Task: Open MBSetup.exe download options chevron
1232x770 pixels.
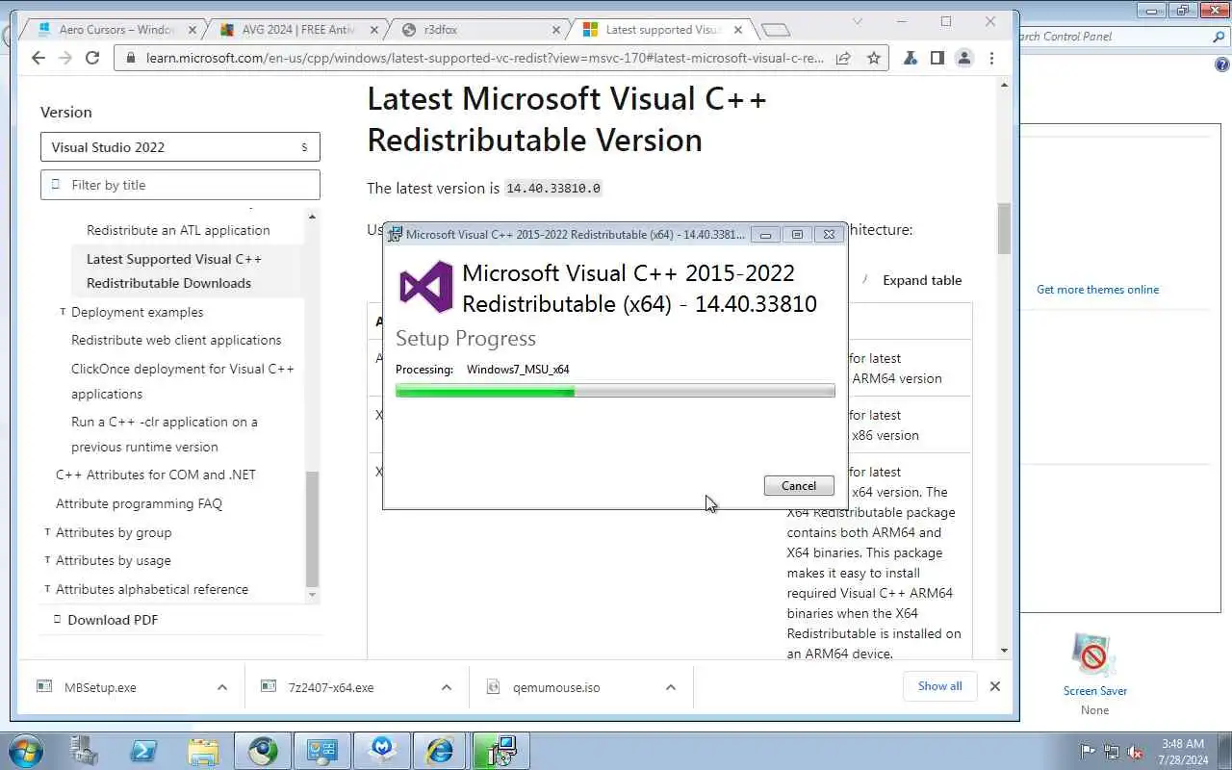Action: pos(222,687)
